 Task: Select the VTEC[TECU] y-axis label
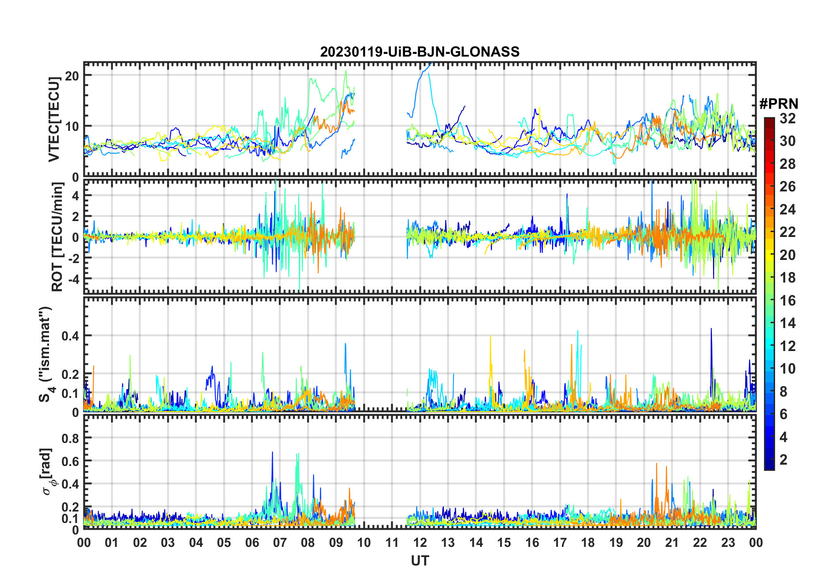(54, 119)
